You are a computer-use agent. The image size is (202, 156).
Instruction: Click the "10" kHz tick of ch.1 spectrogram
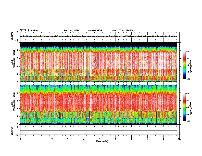[x=17, y=43]
